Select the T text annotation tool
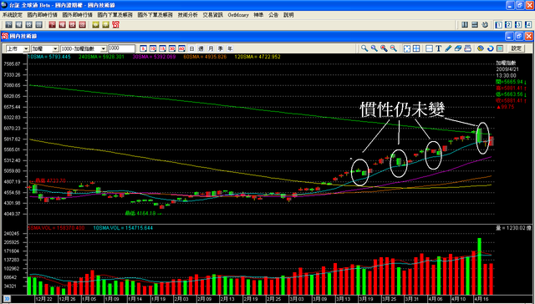Screen dimensions: 535x304 point(439,48)
